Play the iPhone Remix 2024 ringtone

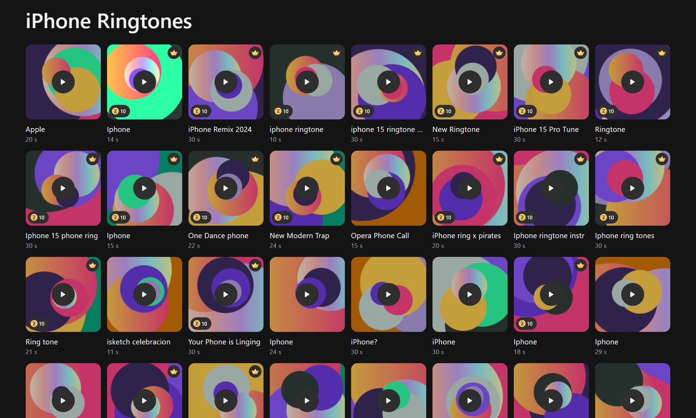(226, 82)
